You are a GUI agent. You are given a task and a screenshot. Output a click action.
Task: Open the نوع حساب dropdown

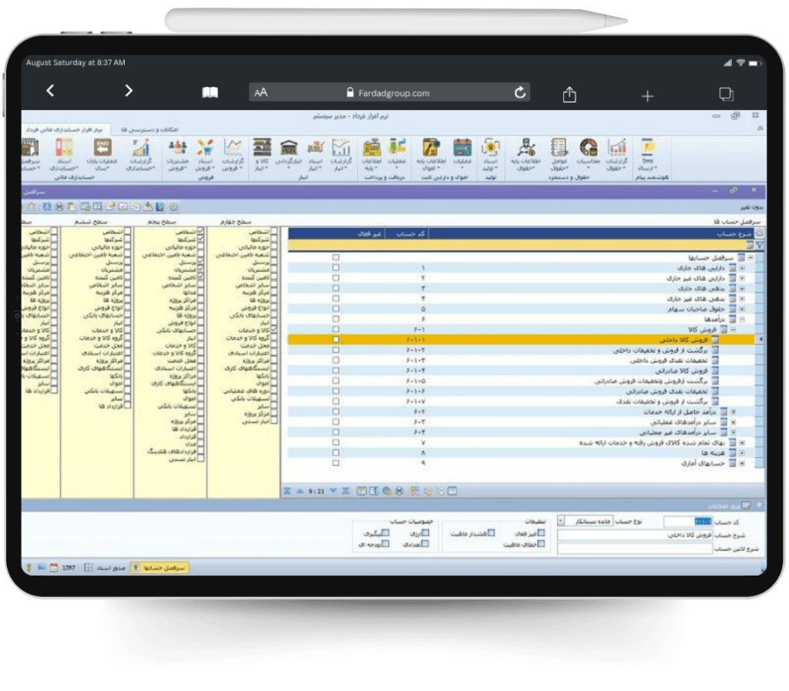click(560, 520)
